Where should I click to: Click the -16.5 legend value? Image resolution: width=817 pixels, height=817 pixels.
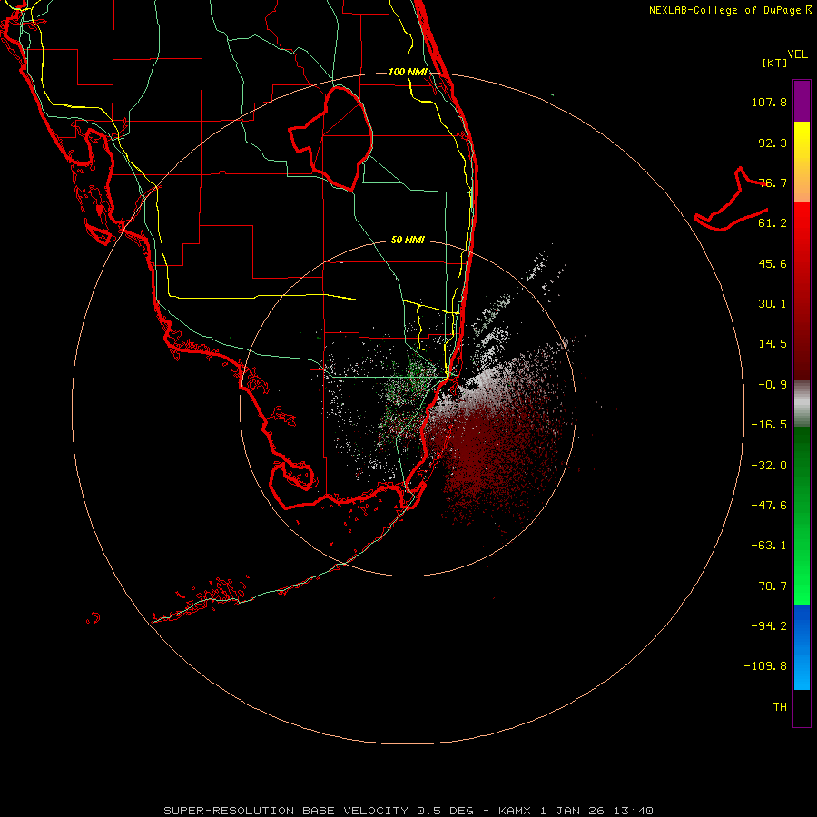pos(769,425)
